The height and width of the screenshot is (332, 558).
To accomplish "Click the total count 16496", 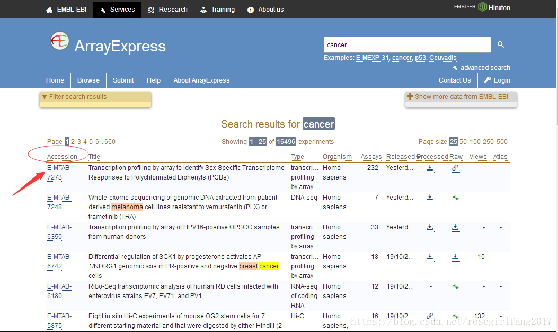I will (286, 142).
